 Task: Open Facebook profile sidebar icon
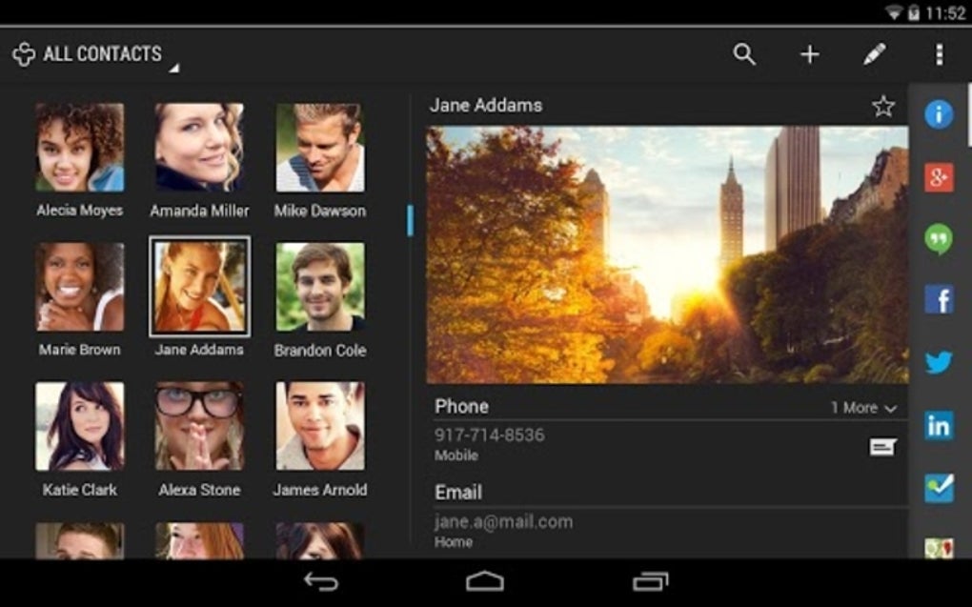(939, 300)
